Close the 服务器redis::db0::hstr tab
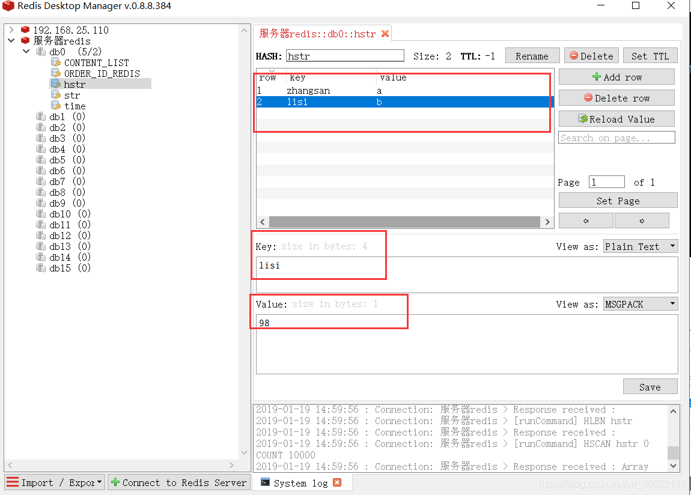The width and height of the screenshot is (691, 495). 385,34
